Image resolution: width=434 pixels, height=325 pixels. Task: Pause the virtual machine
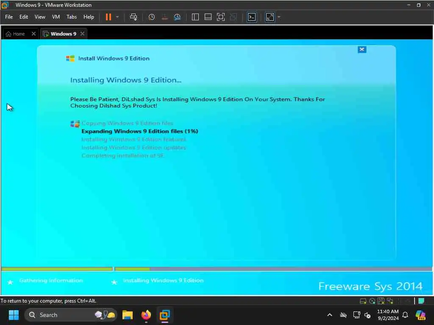pyautogui.click(x=108, y=17)
